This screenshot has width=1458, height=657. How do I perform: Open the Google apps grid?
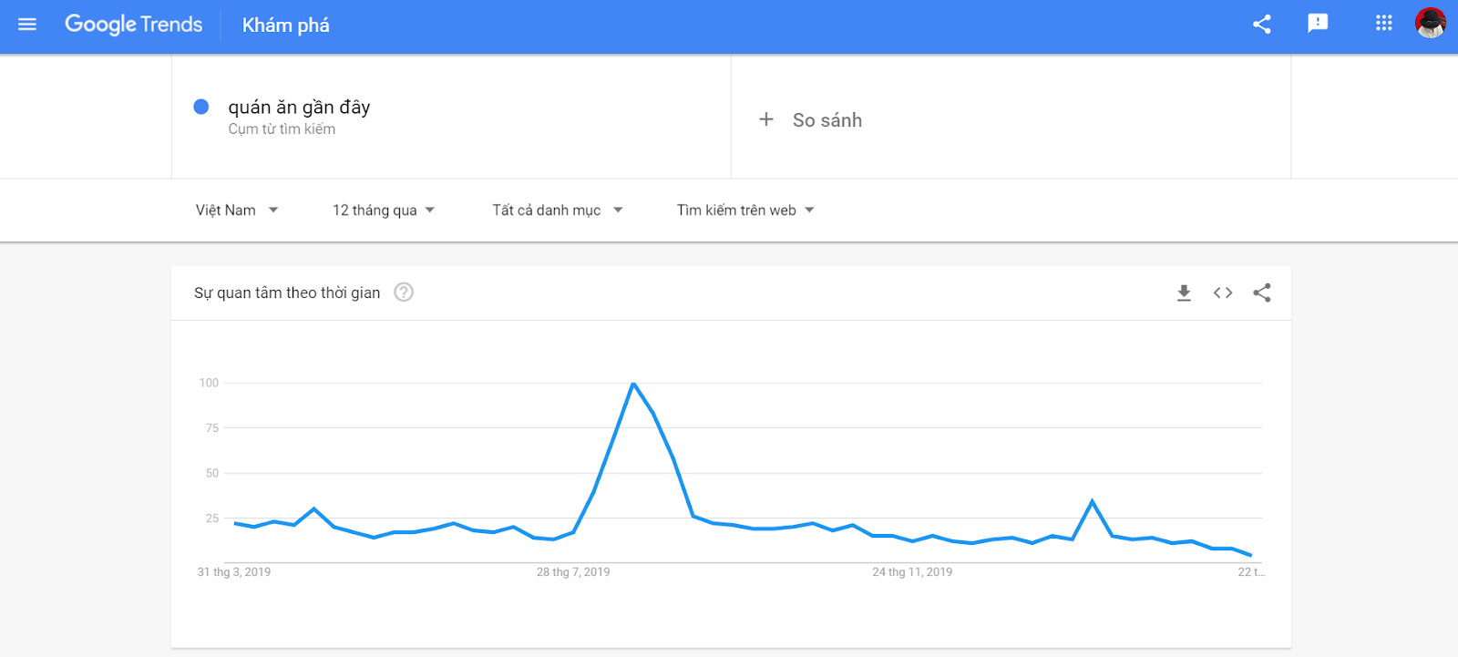[1383, 24]
